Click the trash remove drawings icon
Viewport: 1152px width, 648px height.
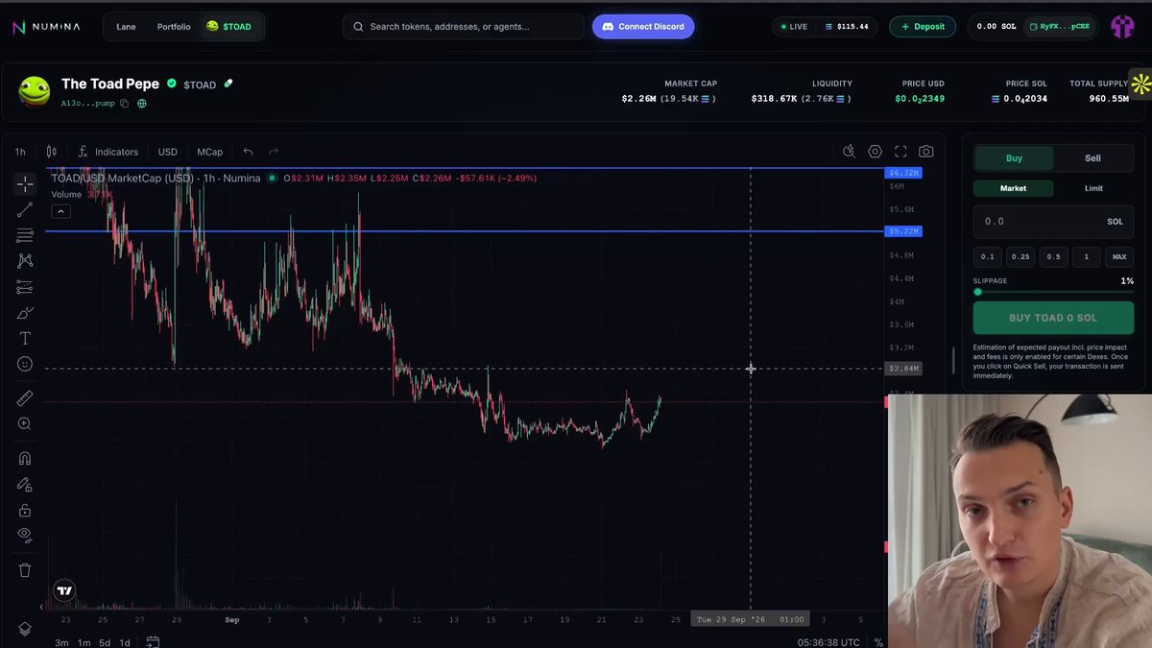25,570
